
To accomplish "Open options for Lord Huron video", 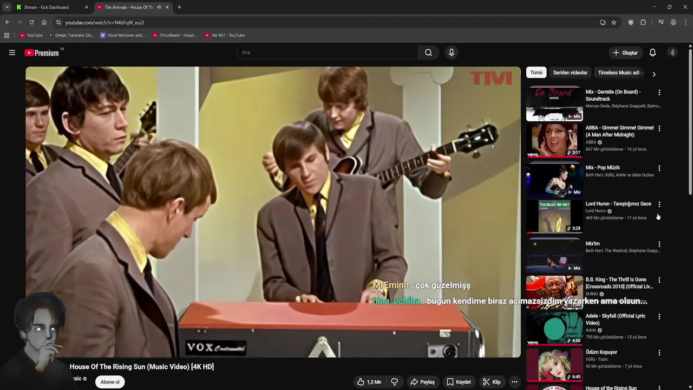I will 659,205.
